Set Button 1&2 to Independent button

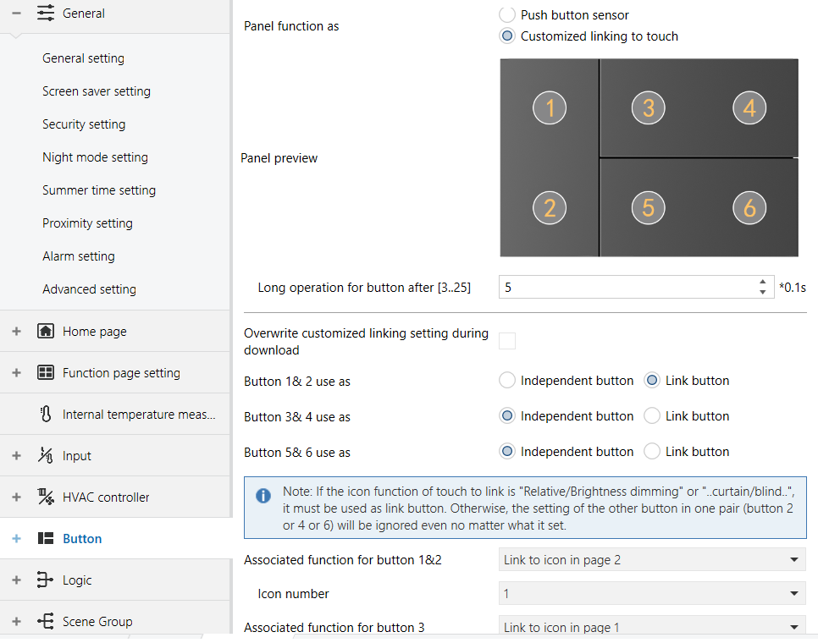click(x=507, y=381)
